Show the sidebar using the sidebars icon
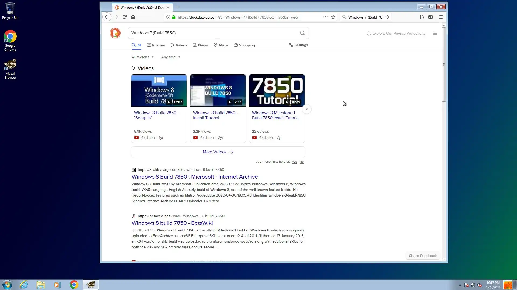 [x=431, y=17]
